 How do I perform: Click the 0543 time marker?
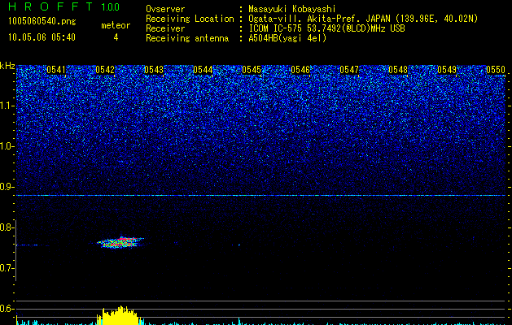point(154,70)
